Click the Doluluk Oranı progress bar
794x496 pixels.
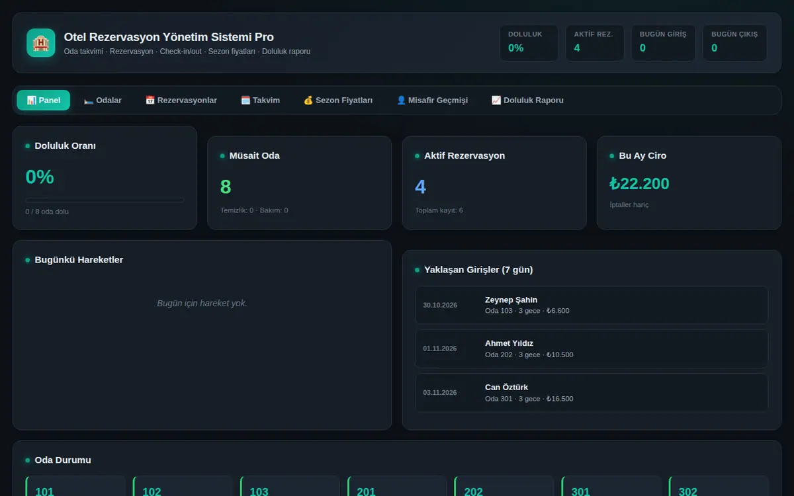(105, 200)
